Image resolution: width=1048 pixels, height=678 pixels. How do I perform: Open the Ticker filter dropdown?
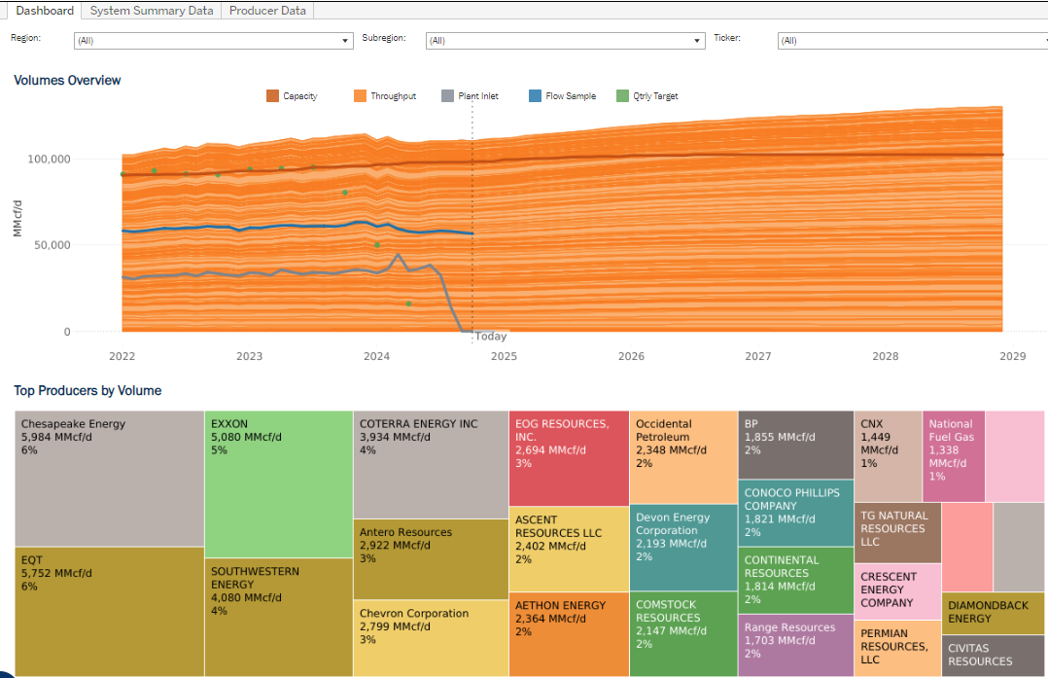coord(913,41)
